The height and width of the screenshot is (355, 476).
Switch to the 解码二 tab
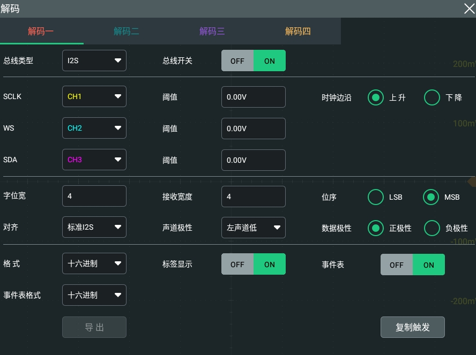click(127, 31)
